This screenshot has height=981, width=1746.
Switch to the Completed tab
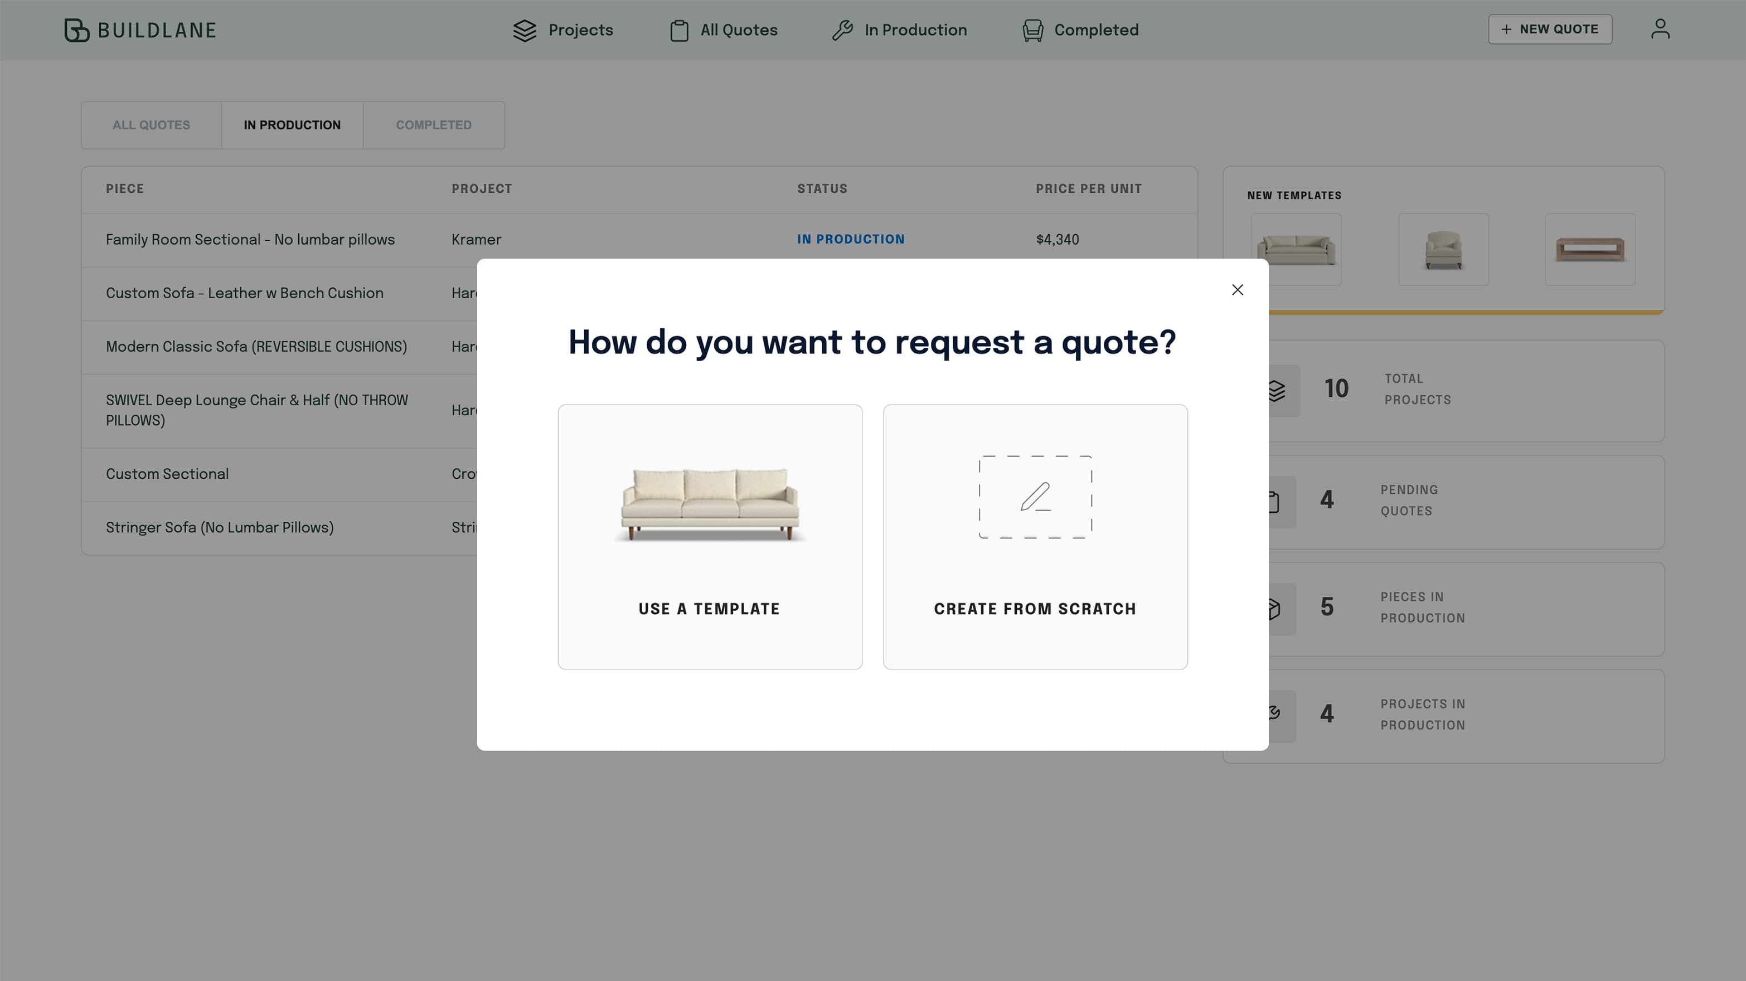[x=433, y=125]
